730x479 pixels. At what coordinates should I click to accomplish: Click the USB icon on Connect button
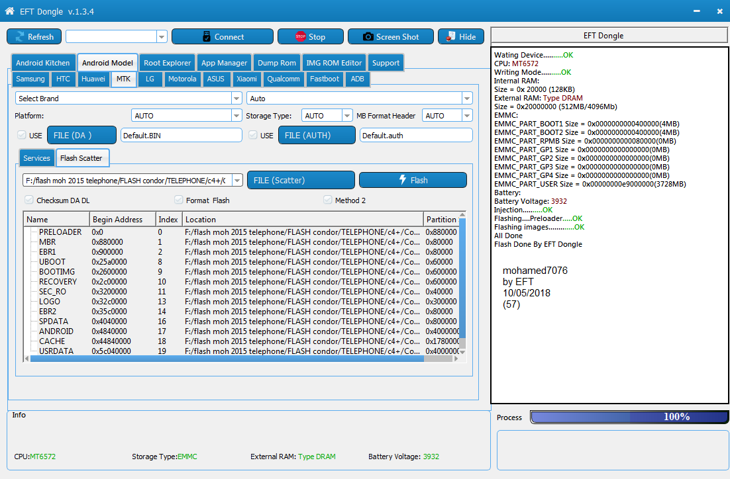coord(207,37)
